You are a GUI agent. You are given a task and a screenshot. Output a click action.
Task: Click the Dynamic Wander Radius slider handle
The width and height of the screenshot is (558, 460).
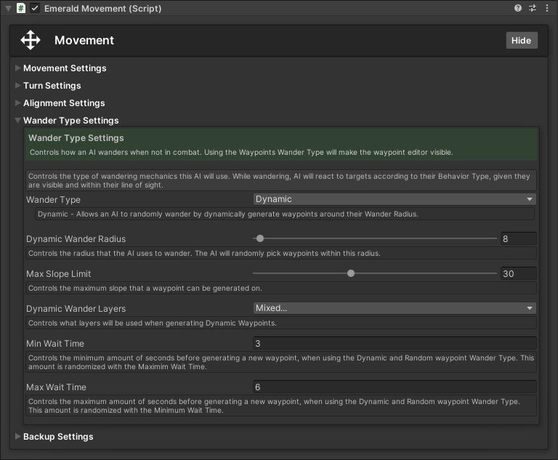click(260, 238)
